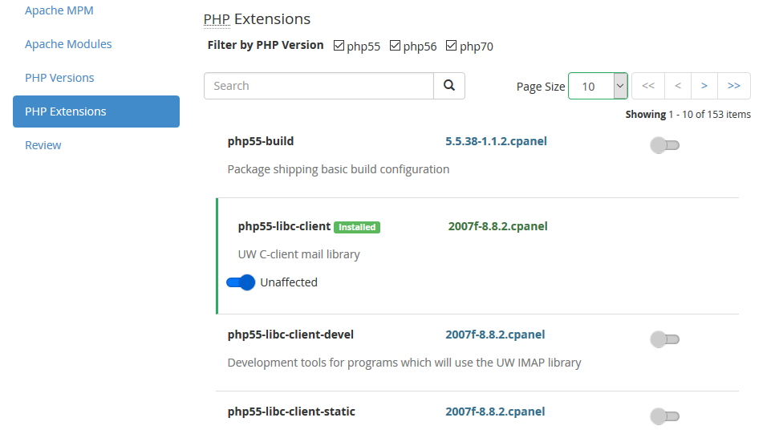
Task: Click the search magnifier icon button
Action: [449, 85]
